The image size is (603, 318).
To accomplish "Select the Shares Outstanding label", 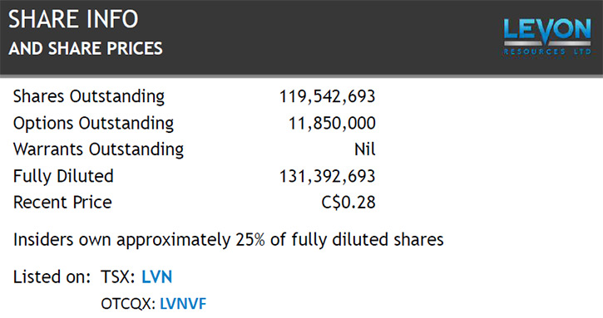I will click(89, 96).
